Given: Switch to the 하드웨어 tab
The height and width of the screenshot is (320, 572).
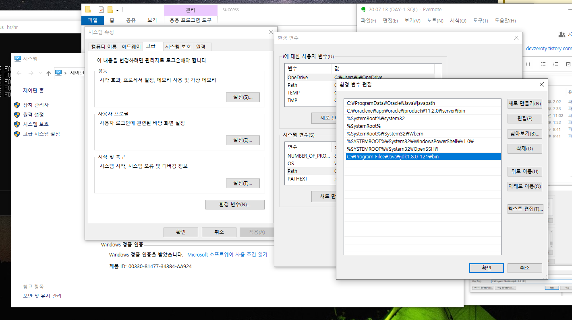Looking at the screenshot, I should click(x=131, y=47).
